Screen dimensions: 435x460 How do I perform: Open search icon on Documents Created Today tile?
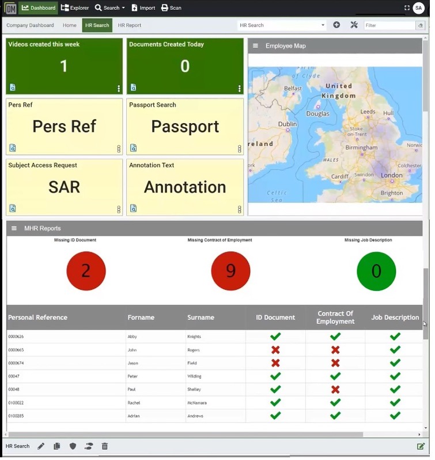click(134, 87)
